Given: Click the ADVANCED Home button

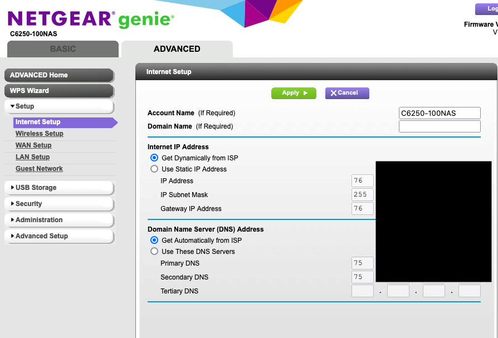Looking at the screenshot, I should [59, 75].
